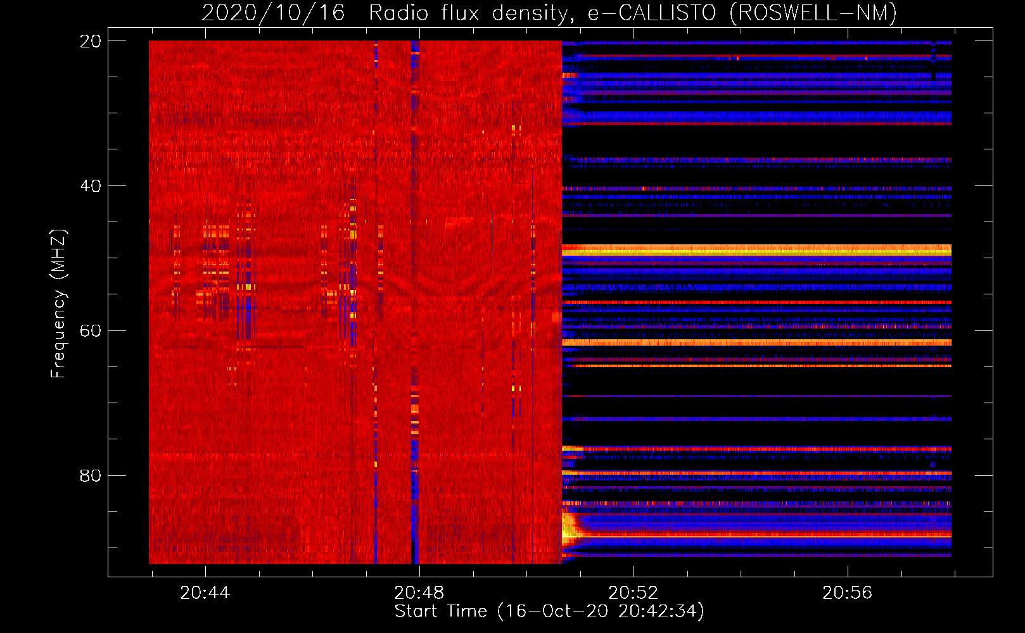
Task: Click the '20:44' time tick label
Action: click(x=205, y=593)
